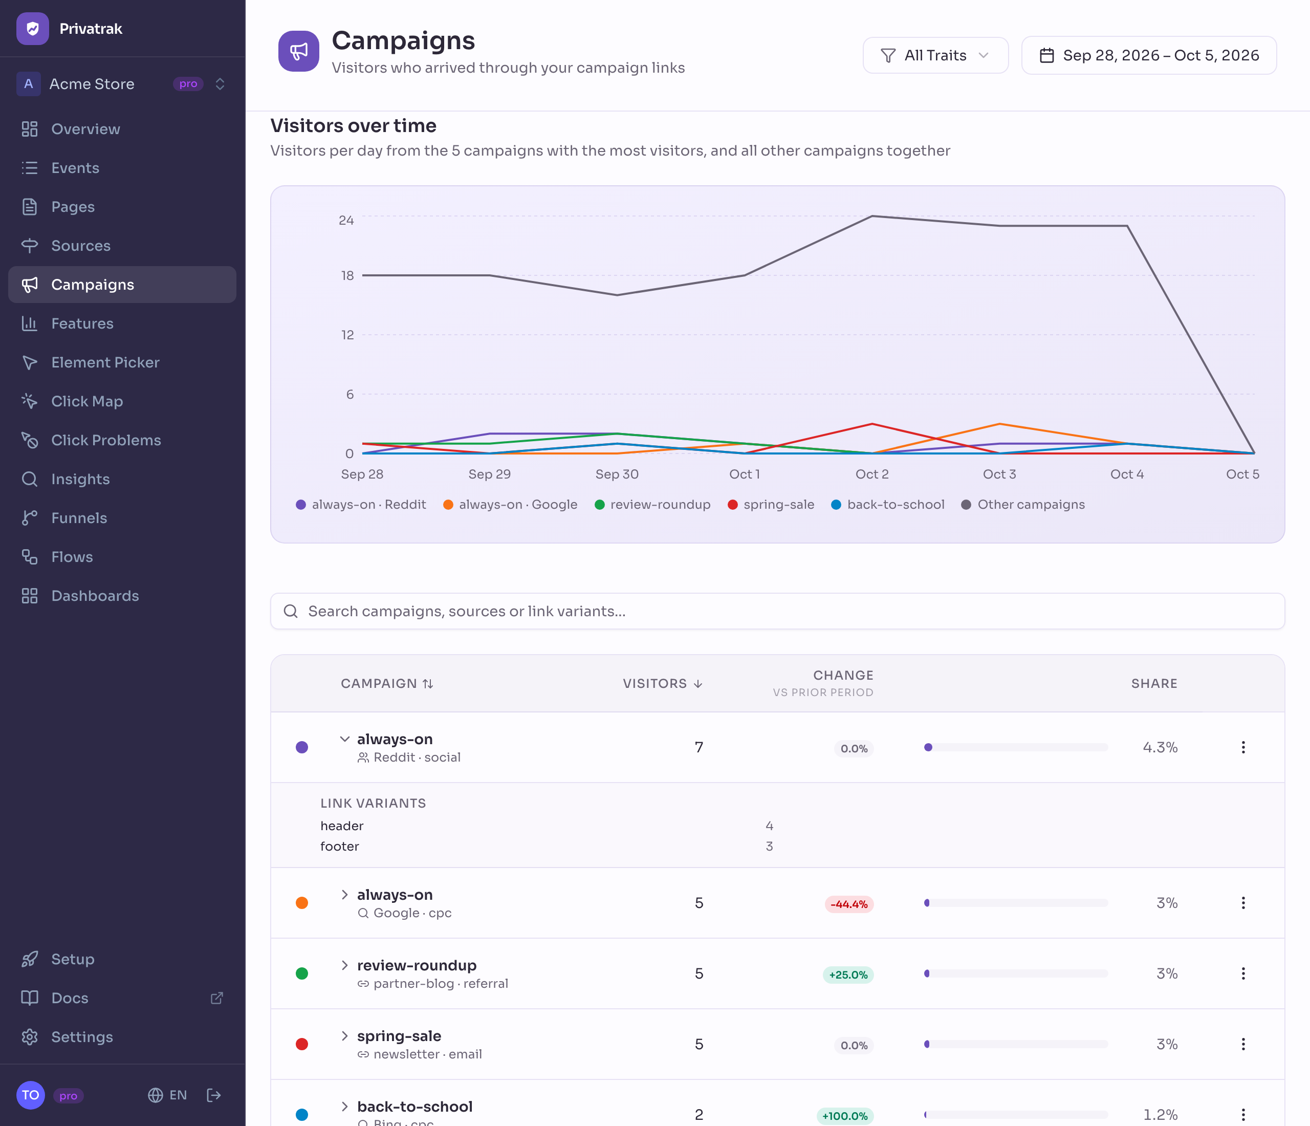Change language with the EN globe selector
Screen dimensions: 1310x1126
(x=167, y=1095)
